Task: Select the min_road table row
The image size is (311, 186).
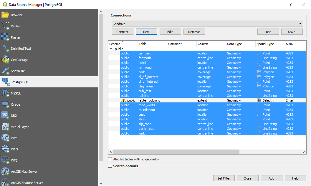Action: point(213,67)
